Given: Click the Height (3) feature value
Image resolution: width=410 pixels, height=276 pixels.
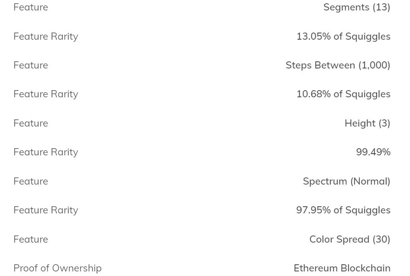Looking at the screenshot, I should (367, 123).
